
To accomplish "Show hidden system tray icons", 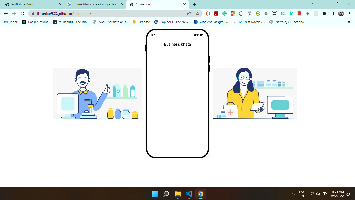I will (x=293, y=194).
